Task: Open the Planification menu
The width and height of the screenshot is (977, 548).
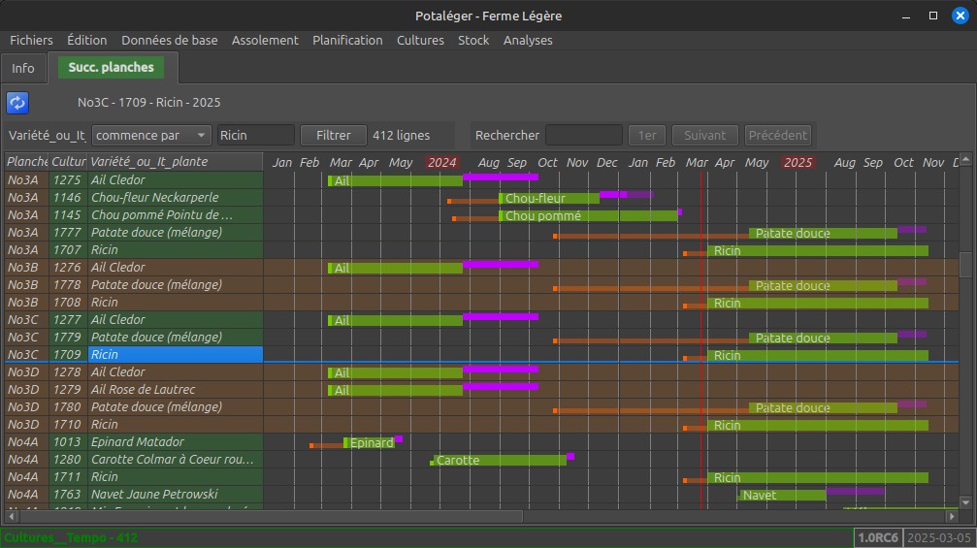Action: 347,41
